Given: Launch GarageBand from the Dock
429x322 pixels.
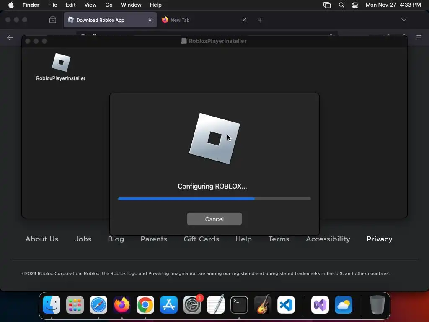Looking at the screenshot, I should [263, 305].
